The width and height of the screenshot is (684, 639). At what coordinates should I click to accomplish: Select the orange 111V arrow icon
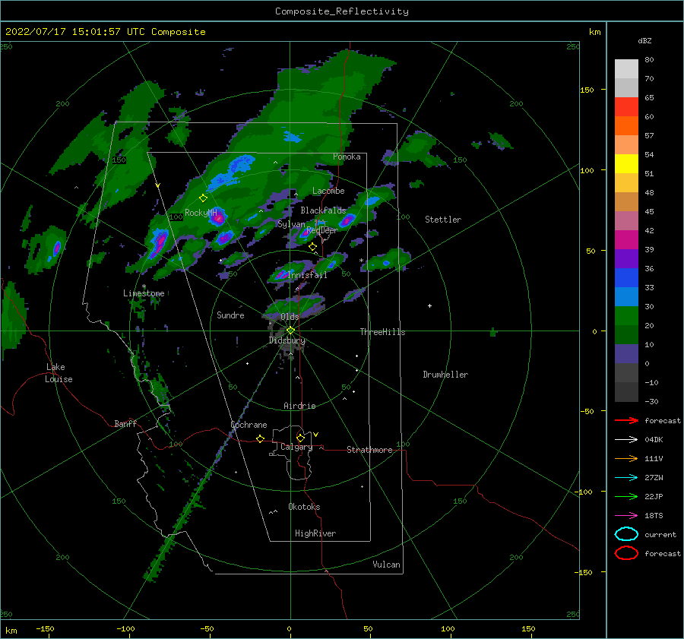coord(626,458)
